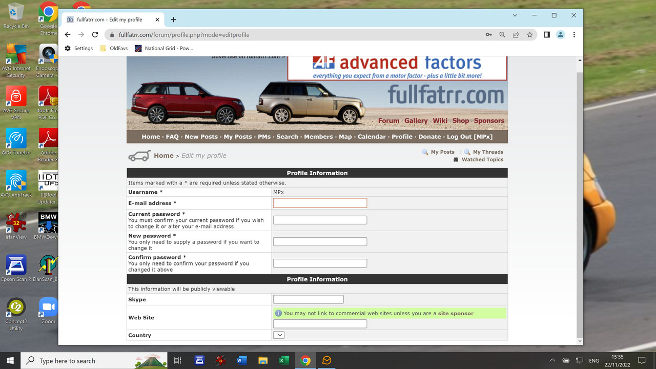Click the Skype input field
The height and width of the screenshot is (369, 656).
click(308, 299)
